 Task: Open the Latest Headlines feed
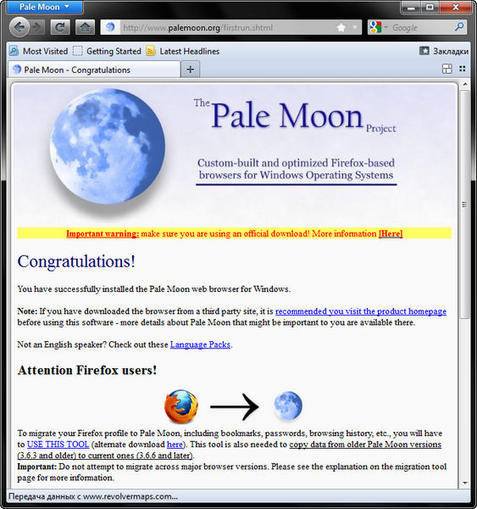point(183,51)
